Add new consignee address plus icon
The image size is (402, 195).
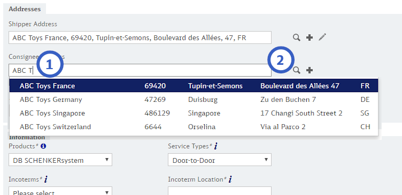pyautogui.click(x=310, y=70)
